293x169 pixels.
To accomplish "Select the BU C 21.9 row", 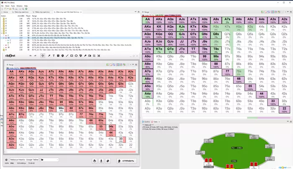I will [71, 43].
